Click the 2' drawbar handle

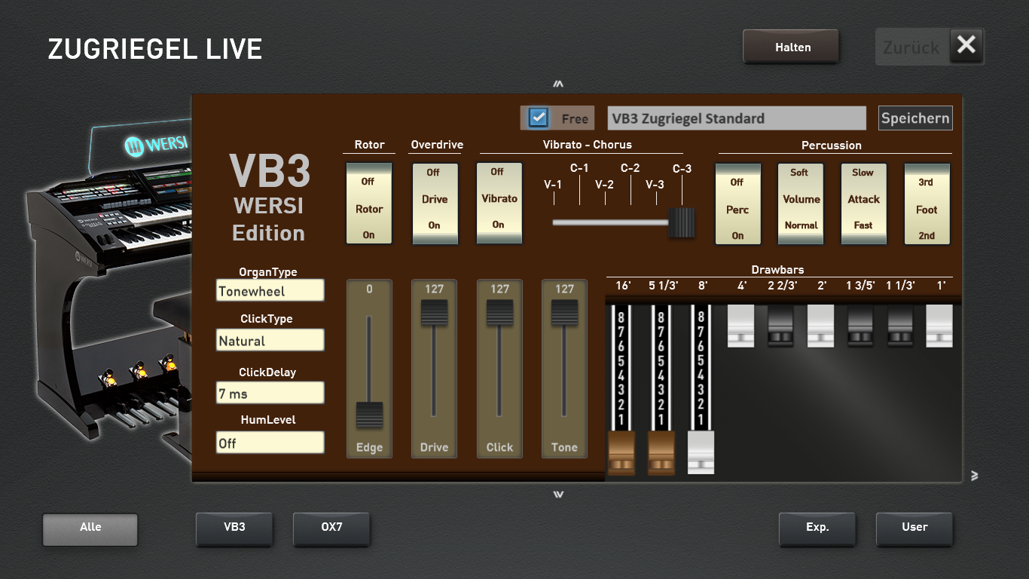pos(821,326)
